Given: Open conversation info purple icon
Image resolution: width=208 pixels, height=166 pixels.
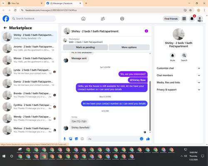Looking at the screenshot, I should pos(146,31).
